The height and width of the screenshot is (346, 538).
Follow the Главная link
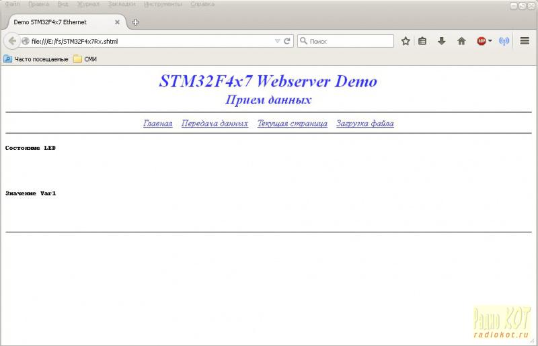click(158, 124)
